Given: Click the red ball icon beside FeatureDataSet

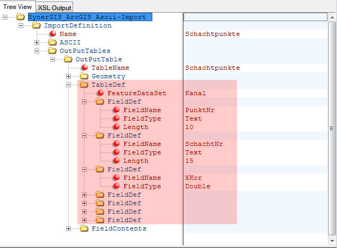Looking at the screenshot, I should click(100, 93).
